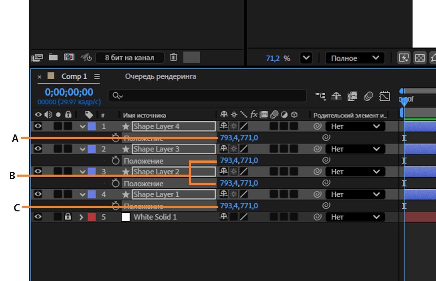Screen dimensions: 436x281
Task: Create a new folder in the project panel
Action: 53,57
